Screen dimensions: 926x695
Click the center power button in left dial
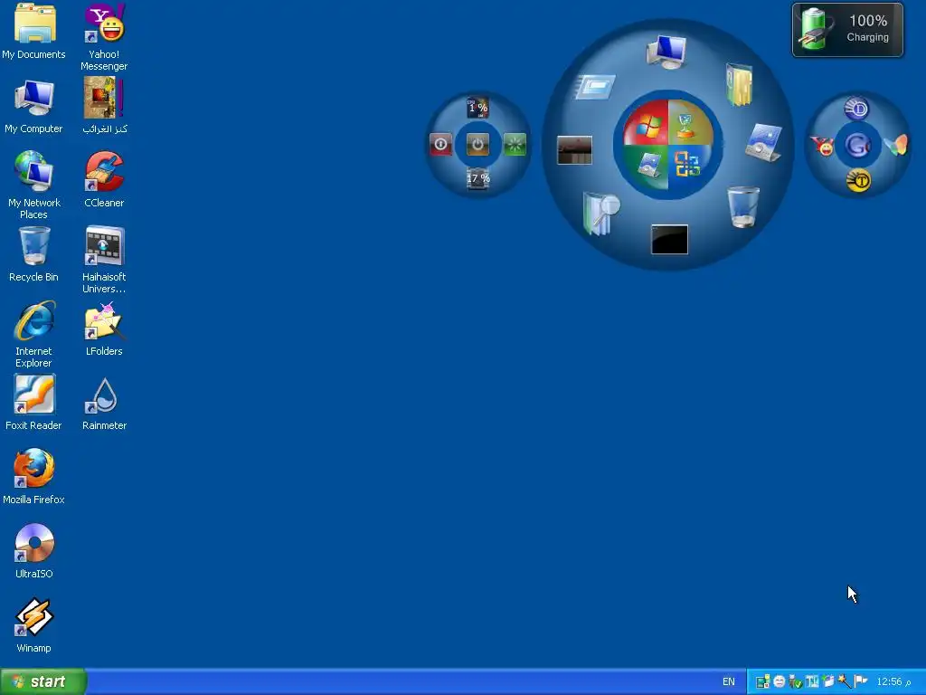pos(477,144)
